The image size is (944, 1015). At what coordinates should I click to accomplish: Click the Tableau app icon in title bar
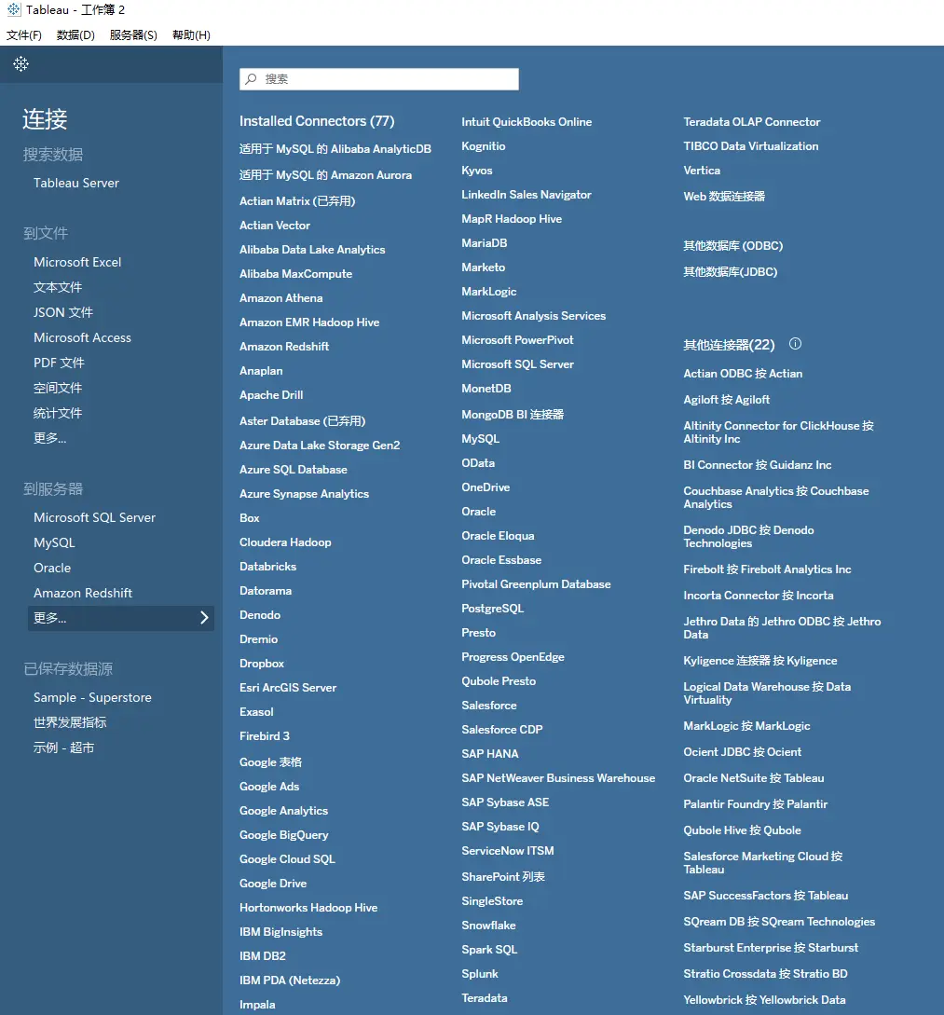tap(14, 9)
